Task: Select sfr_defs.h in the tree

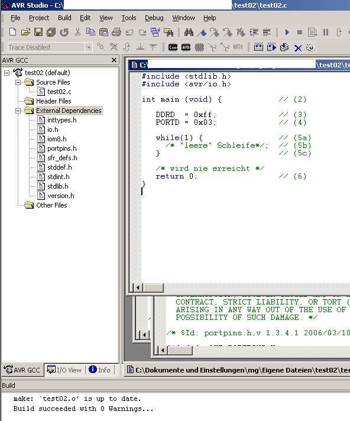Action: coord(57,158)
